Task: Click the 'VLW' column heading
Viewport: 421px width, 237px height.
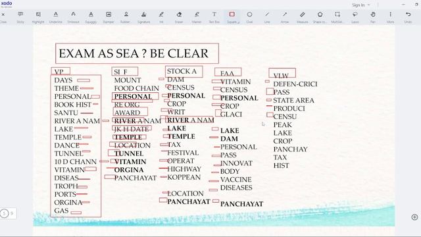Action: coord(281,76)
